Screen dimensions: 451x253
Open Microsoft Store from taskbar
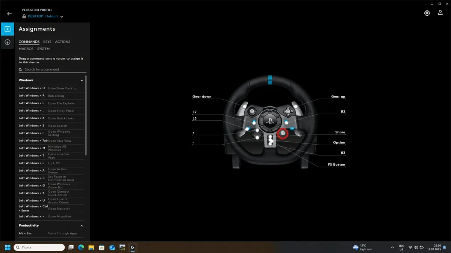point(101,247)
